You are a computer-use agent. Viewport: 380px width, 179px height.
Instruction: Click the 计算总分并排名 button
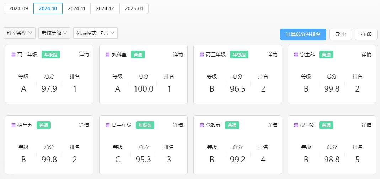303,34
